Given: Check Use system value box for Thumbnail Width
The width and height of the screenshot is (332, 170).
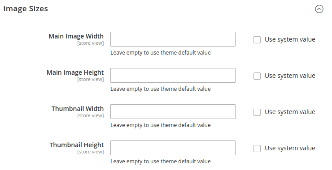Looking at the screenshot, I should 257,112.
